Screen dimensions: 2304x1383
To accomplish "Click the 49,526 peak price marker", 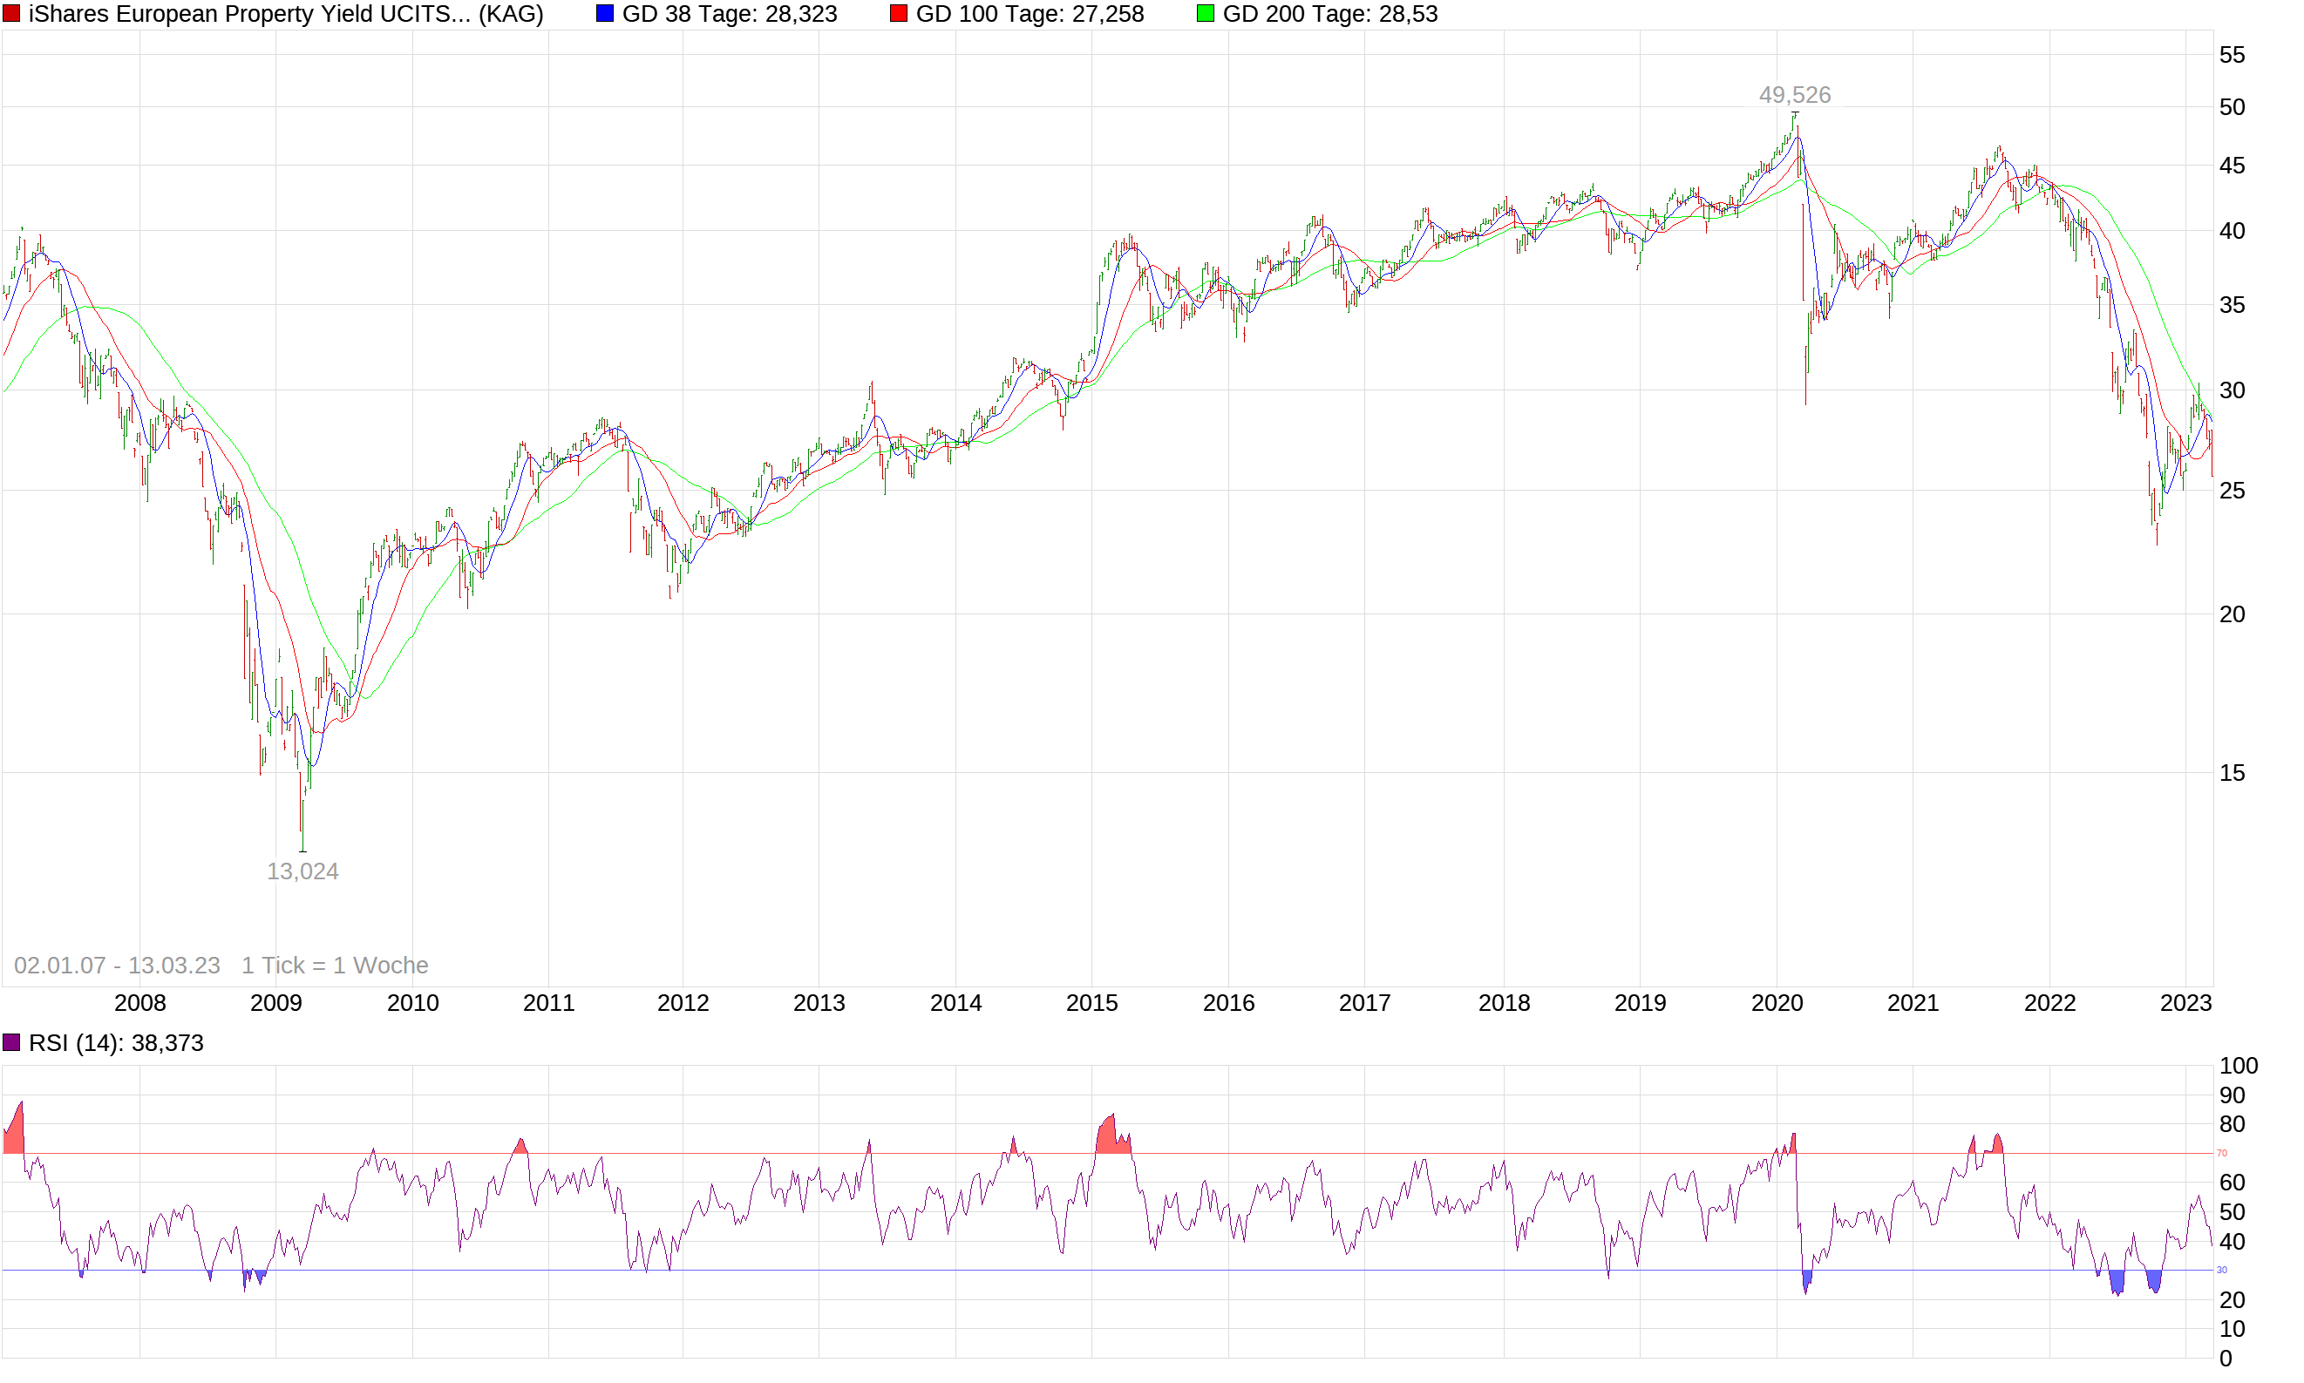I will [x=1794, y=94].
